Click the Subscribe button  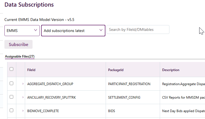click(18, 44)
